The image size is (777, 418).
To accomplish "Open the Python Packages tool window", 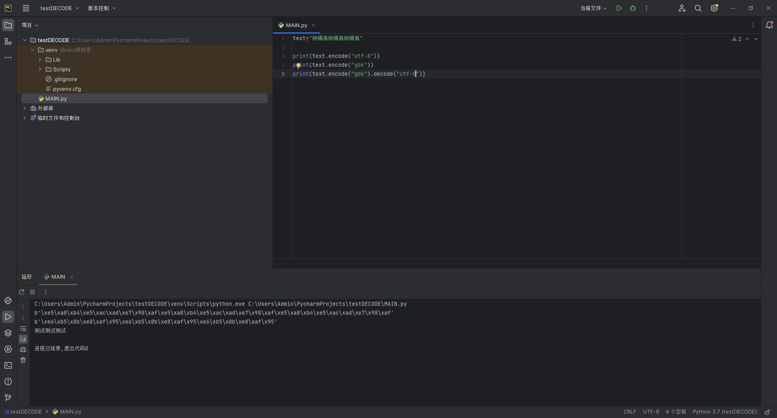I will click(8, 333).
